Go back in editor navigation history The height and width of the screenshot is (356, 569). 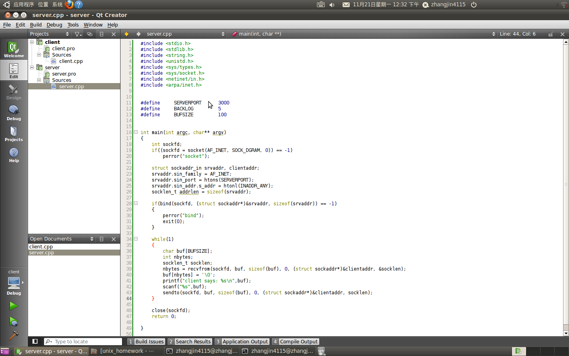(126, 34)
